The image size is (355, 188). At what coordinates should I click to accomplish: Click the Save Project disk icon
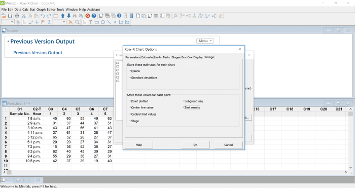point(10,16)
